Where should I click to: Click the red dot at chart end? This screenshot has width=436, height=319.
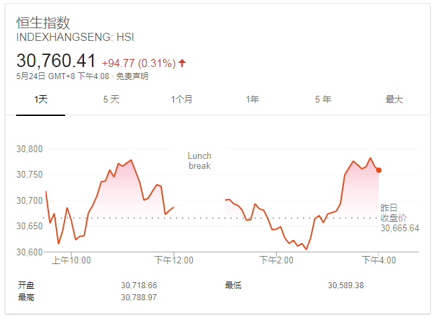379,170
